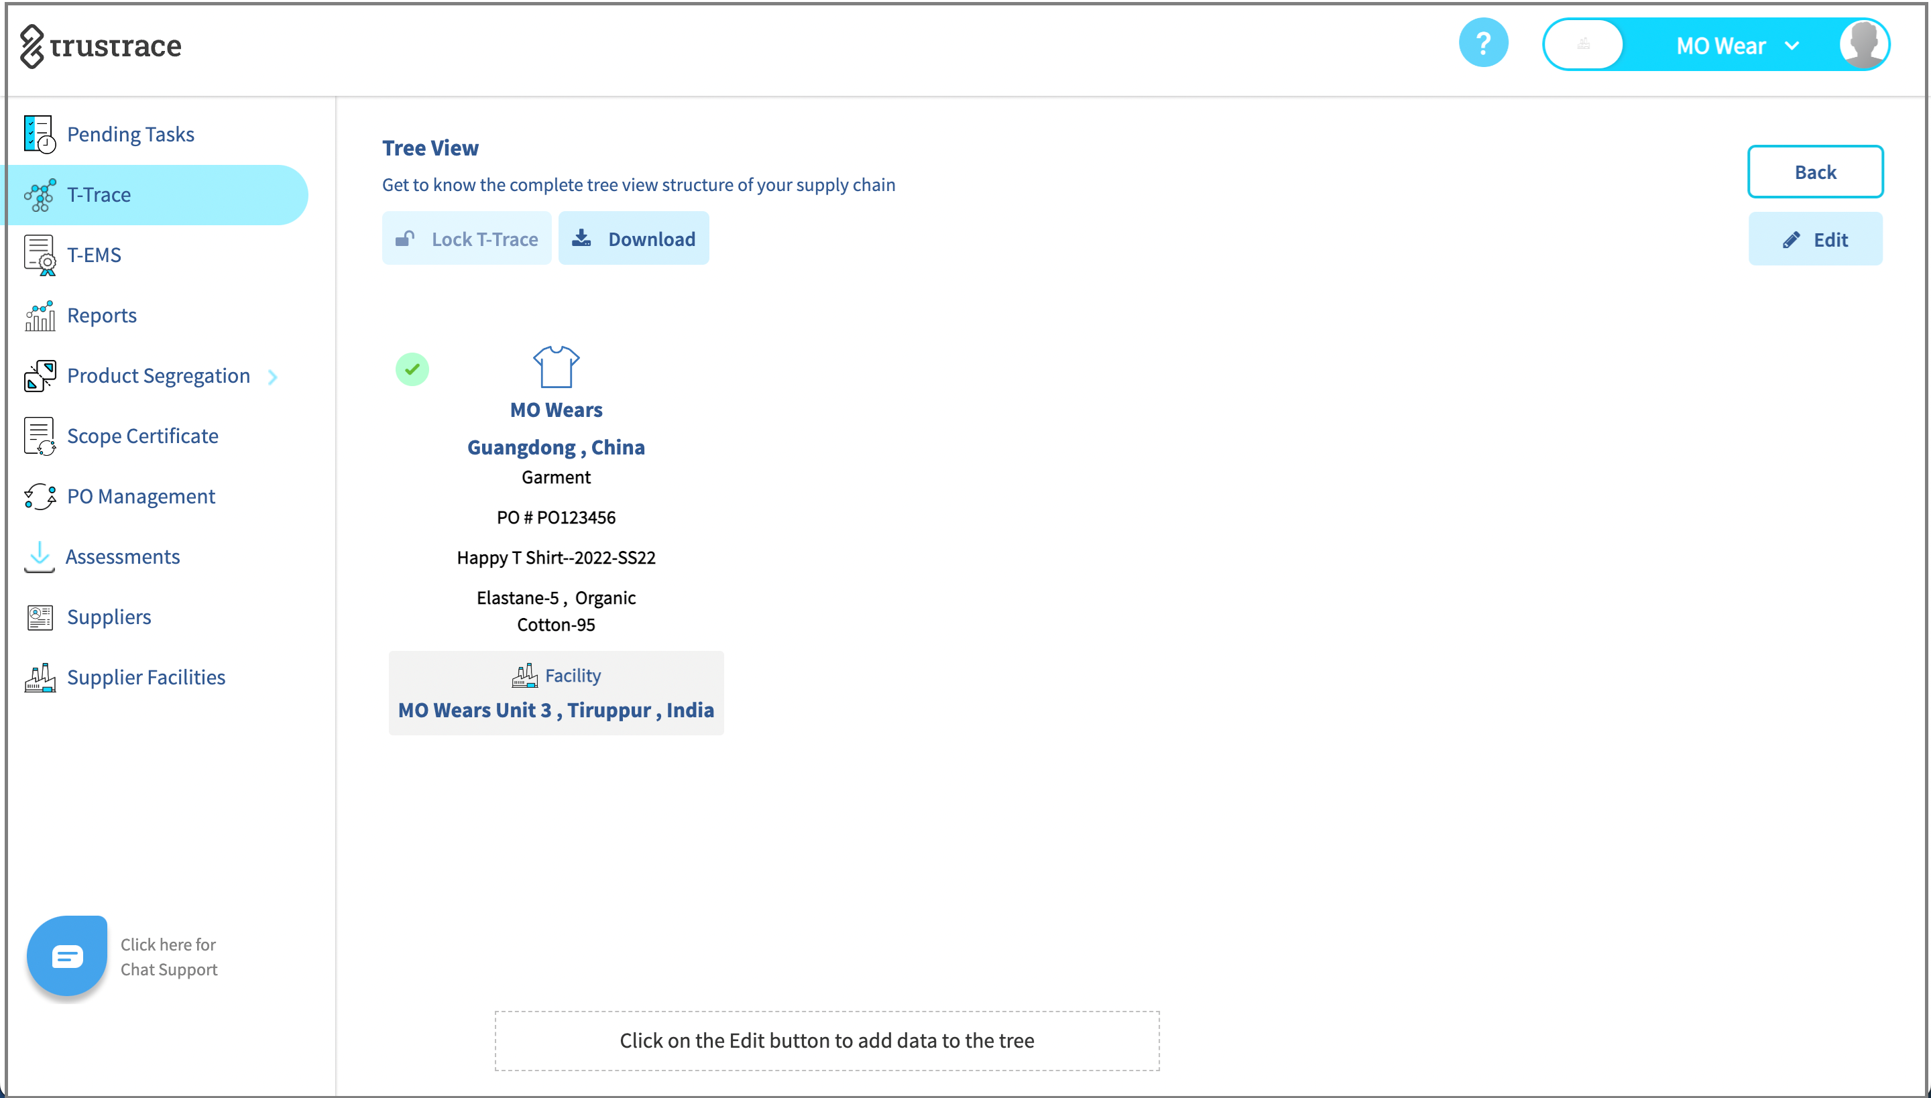This screenshot has height=1098, width=1931.
Task: Open the user profile avatar
Action: click(x=1863, y=44)
